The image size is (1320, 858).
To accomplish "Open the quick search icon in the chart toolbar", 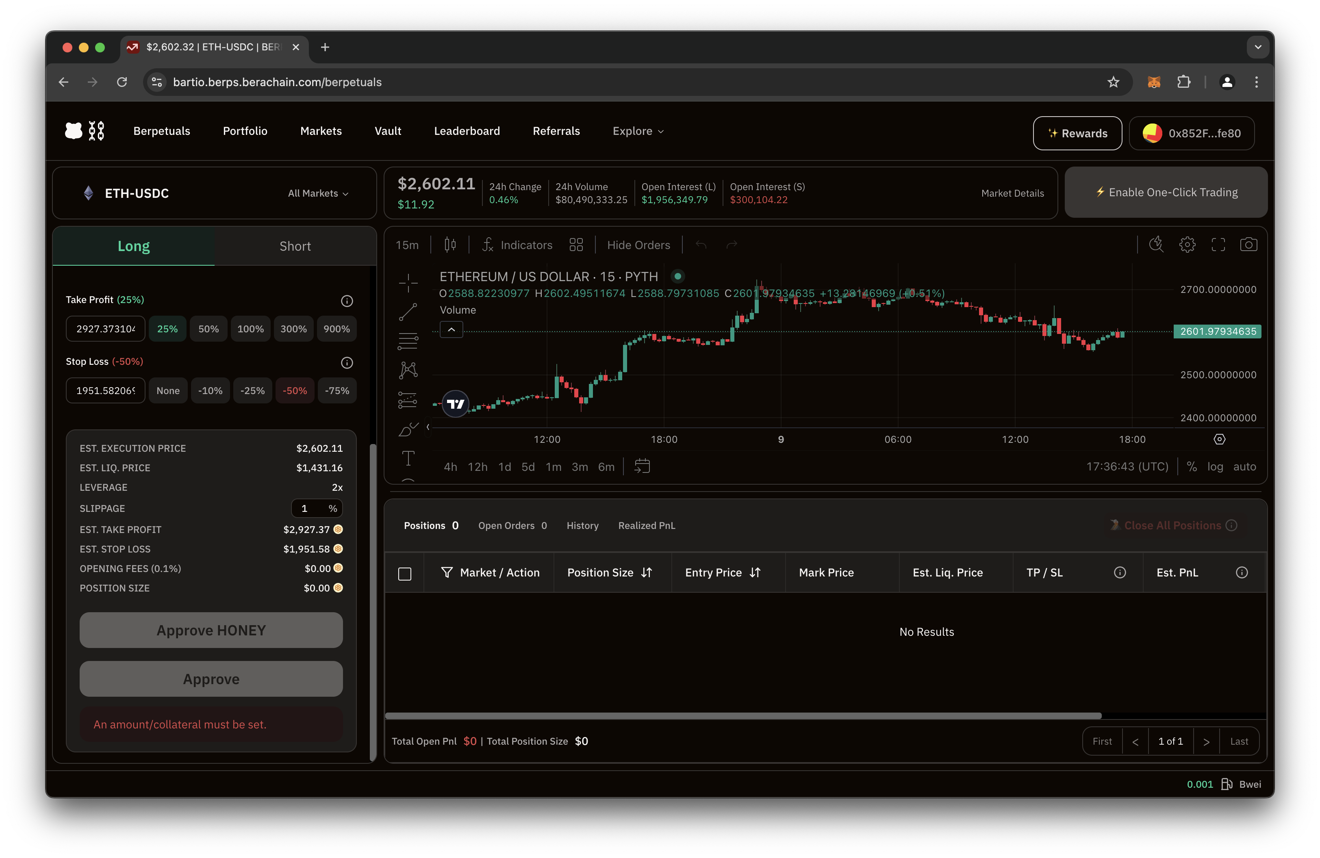I will pyautogui.click(x=1156, y=245).
